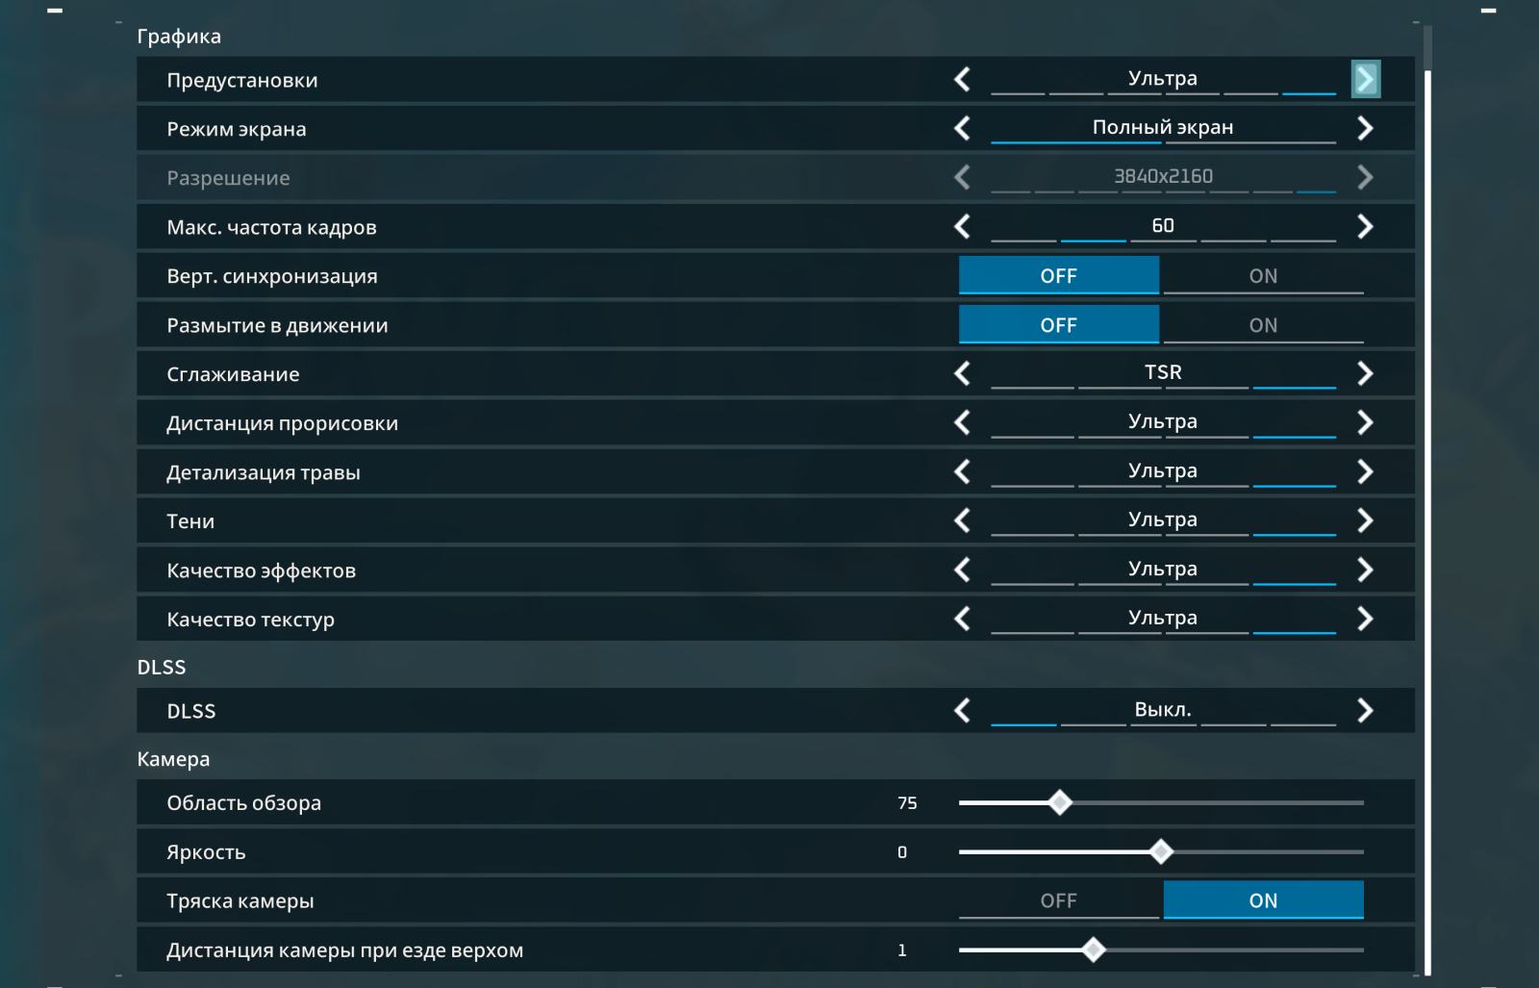The width and height of the screenshot is (1539, 988).
Task: Lower Детализация травы with left arrow
Action: [x=962, y=471]
